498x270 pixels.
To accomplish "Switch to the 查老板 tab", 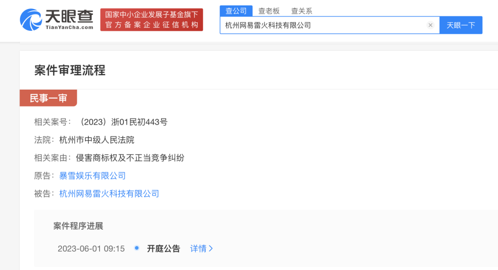I will click(269, 11).
